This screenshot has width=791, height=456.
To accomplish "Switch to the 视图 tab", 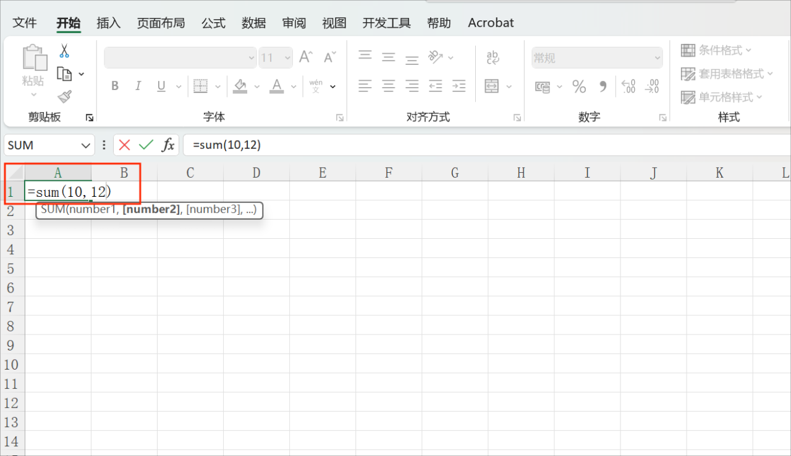I will (x=334, y=23).
